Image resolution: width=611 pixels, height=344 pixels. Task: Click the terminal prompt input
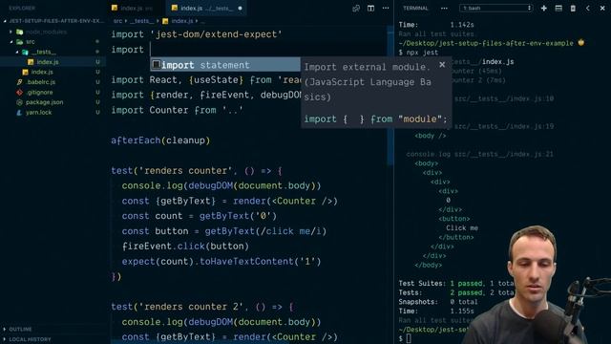[x=409, y=338]
